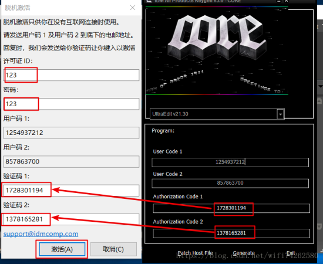Click the keygen User Code 2 field

click(230, 183)
